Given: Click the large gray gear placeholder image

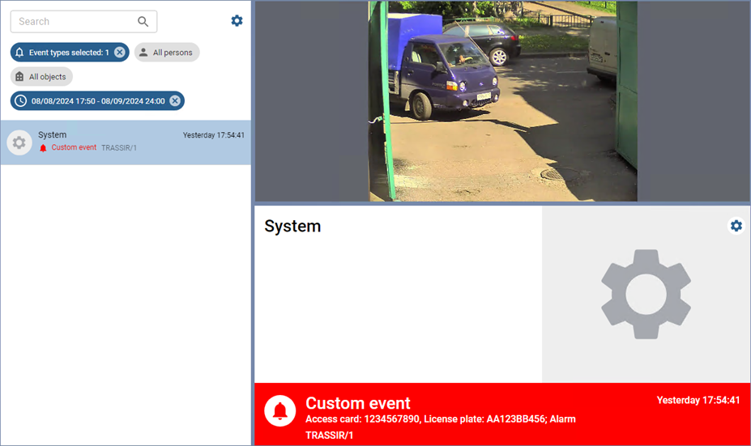Looking at the screenshot, I should 646,294.
